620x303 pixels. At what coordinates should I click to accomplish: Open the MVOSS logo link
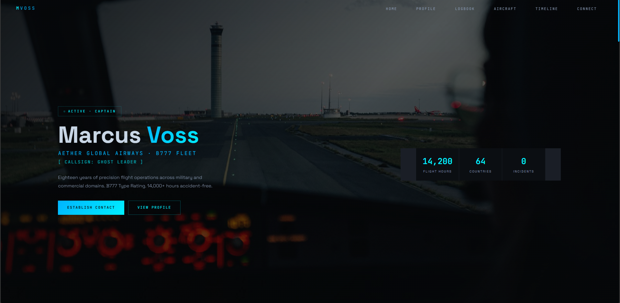coord(26,8)
